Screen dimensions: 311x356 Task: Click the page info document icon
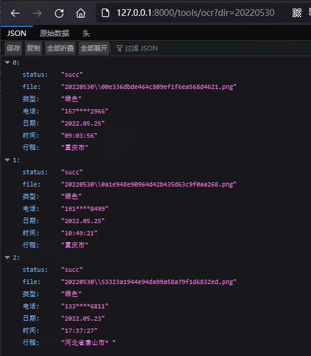[x=105, y=13]
